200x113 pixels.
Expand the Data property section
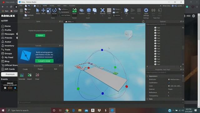click(147, 99)
